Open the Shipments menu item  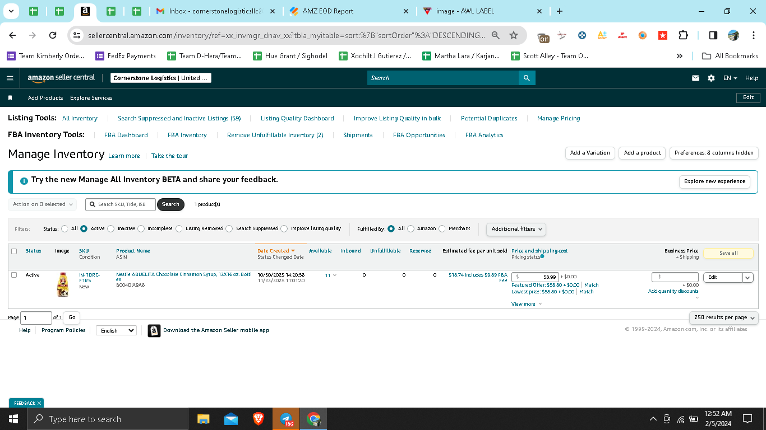(358, 135)
